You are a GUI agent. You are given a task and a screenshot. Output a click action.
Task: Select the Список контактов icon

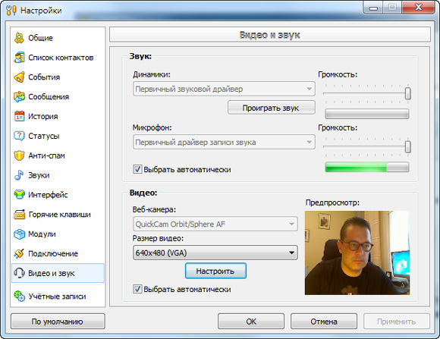coord(19,58)
